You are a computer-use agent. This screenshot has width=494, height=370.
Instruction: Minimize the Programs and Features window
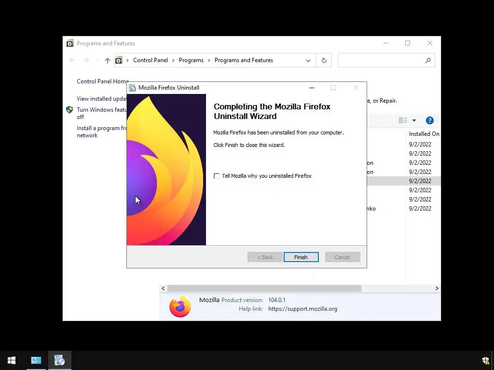[386, 43]
